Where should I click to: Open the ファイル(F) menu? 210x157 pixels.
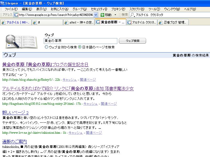11,9
